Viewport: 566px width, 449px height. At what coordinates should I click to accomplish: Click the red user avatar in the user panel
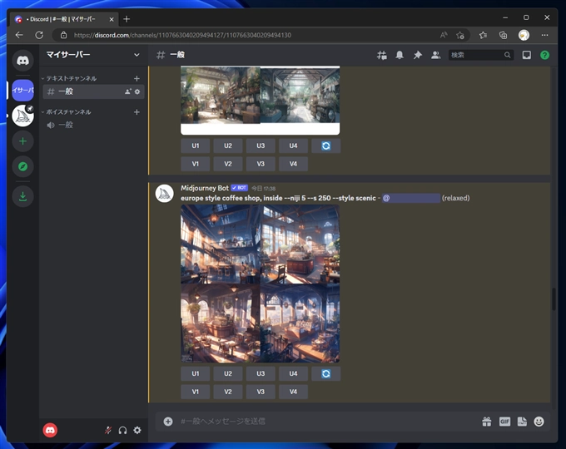[50, 430]
